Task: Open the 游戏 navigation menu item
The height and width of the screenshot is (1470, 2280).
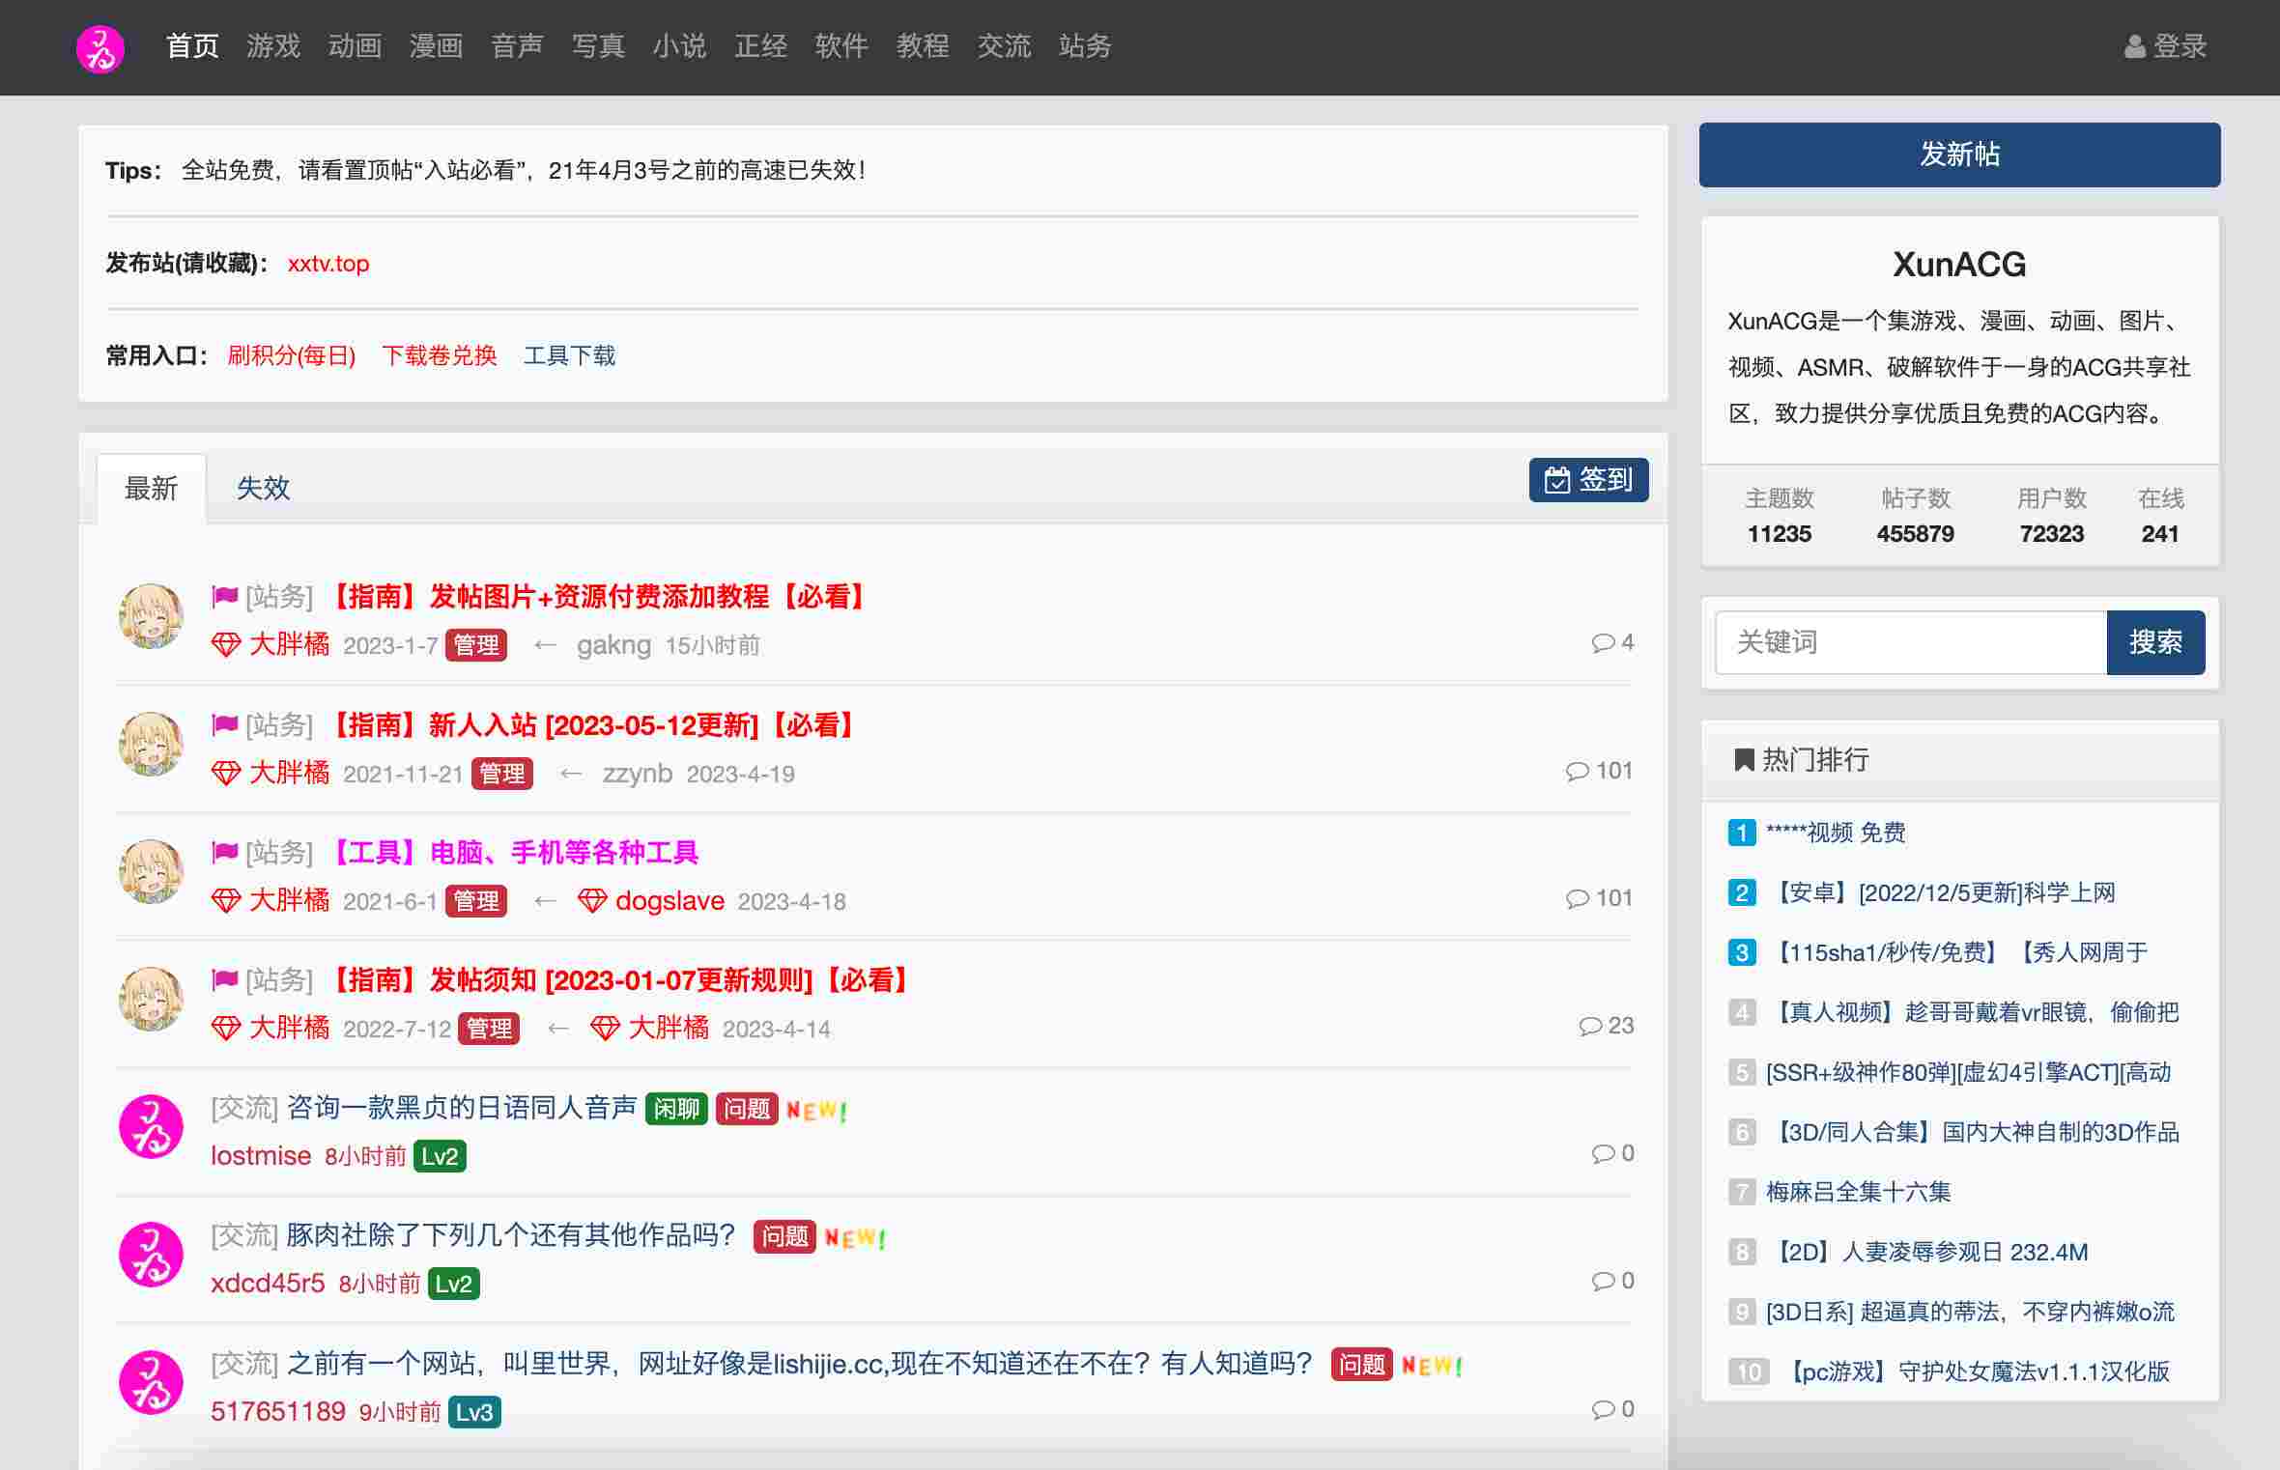Action: coord(273,46)
